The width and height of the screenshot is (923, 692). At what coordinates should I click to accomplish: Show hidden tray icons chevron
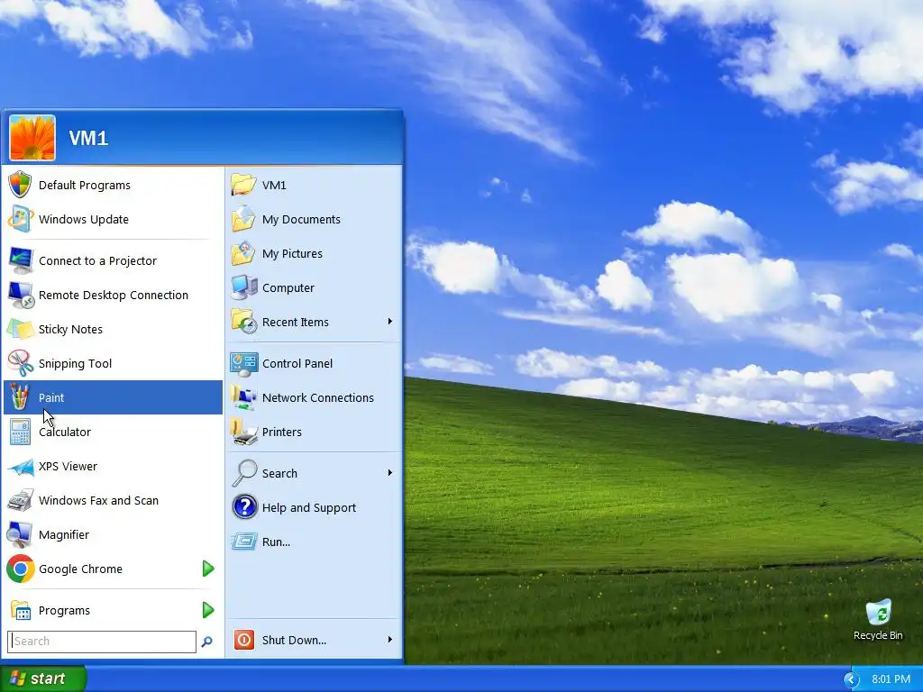(851, 679)
